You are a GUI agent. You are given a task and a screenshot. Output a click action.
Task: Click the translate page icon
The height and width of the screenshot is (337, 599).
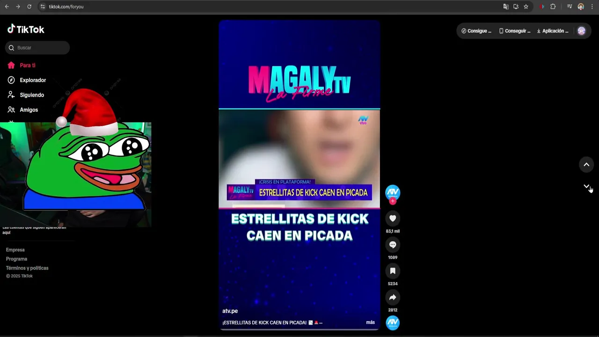coord(506,7)
